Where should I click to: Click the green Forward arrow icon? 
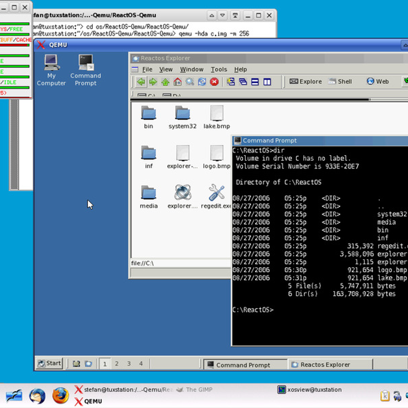(x=153, y=82)
